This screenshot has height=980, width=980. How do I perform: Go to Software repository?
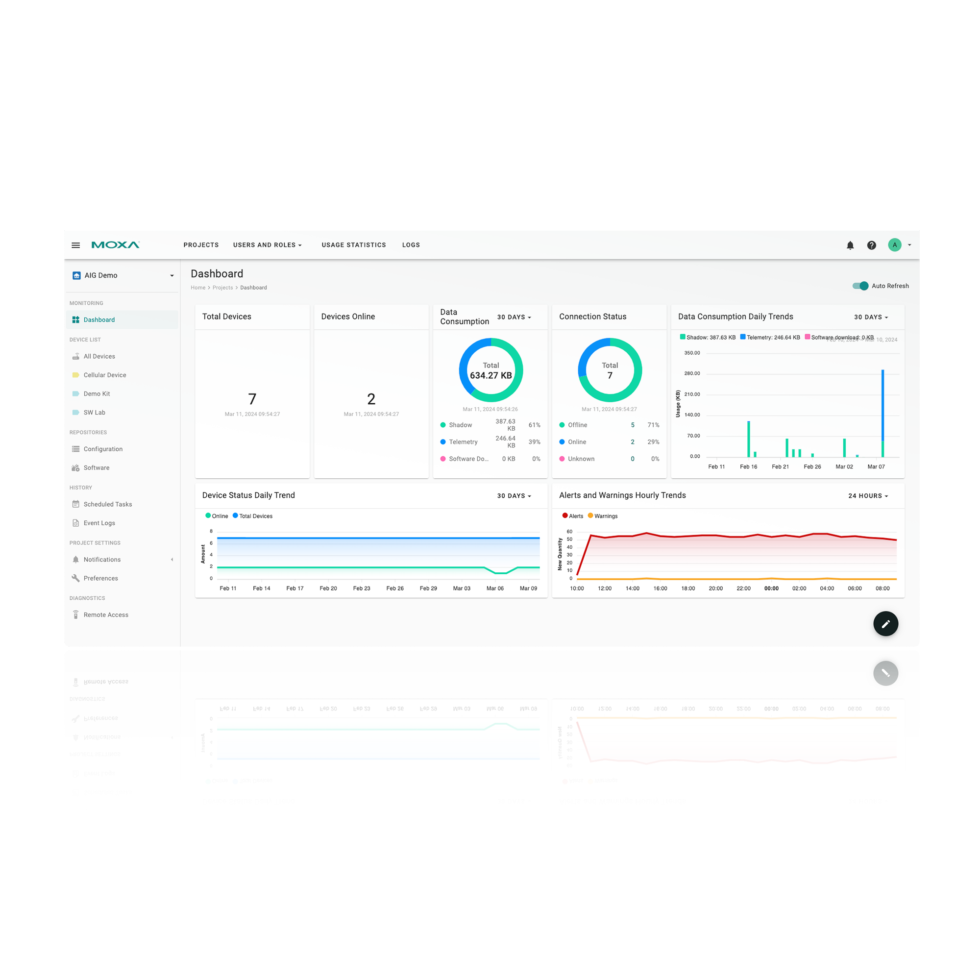tap(97, 467)
